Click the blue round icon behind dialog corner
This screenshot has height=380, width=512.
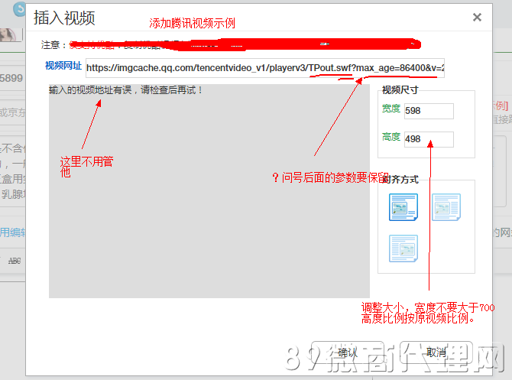tap(19, 9)
